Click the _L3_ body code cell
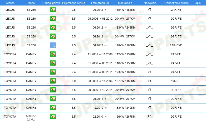The height and width of the screenshot is (121, 206). 150,116
